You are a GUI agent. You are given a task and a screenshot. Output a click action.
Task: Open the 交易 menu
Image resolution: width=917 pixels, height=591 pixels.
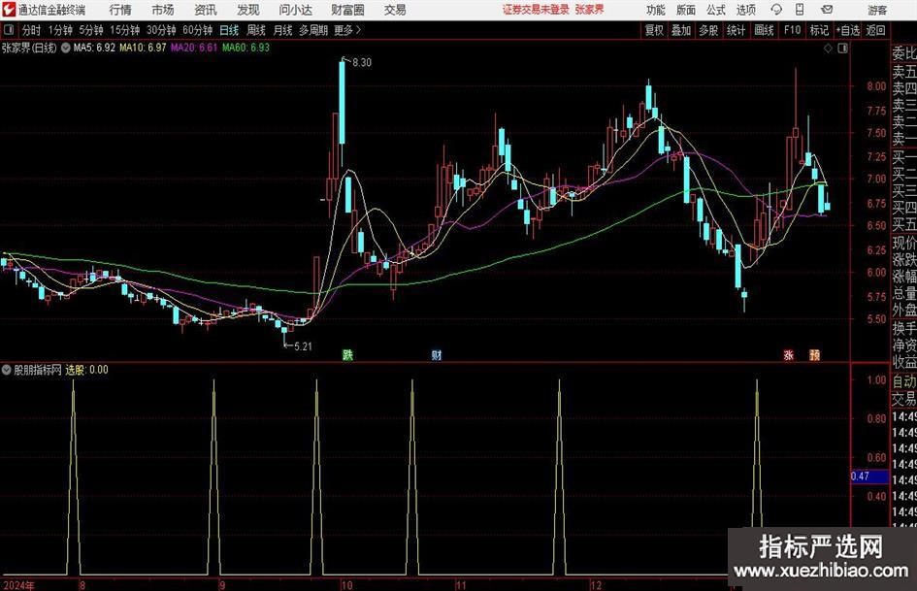click(x=395, y=10)
